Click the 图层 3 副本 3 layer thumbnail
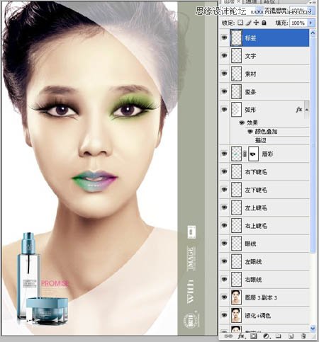This screenshot has width=319, height=342. click(236, 297)
